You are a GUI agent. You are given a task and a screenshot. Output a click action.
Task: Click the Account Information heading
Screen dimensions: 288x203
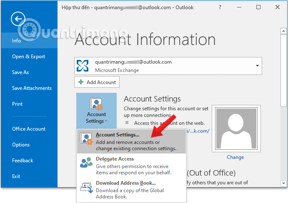pos(145,40)
